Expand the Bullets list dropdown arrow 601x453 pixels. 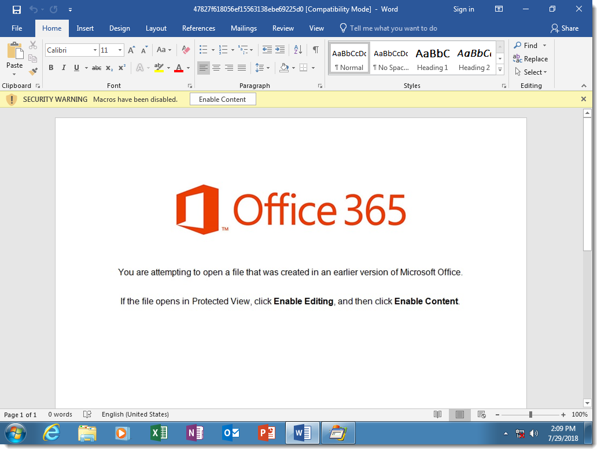coord(213,50)
